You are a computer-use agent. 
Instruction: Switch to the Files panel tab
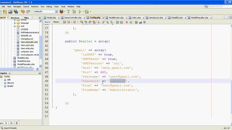pos(26,18)
